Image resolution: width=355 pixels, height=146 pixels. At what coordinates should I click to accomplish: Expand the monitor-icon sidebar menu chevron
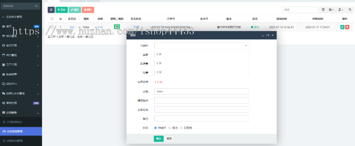click(x=38, y=85)
